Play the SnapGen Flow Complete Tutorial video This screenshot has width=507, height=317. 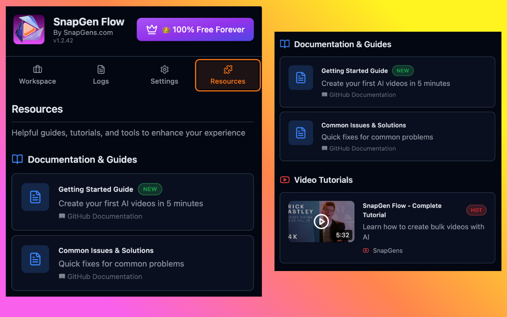[x=321, y=222]
